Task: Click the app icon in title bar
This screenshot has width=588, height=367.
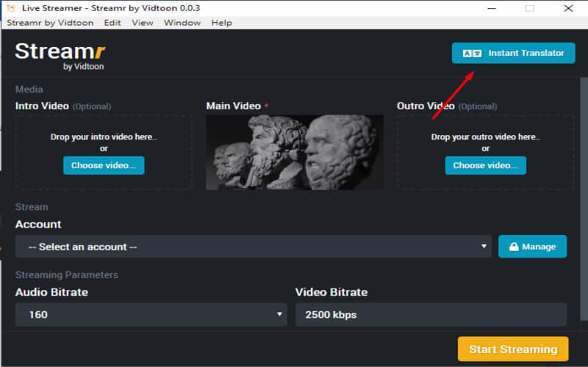Action: pyautogui.click(x=11, y=8)
